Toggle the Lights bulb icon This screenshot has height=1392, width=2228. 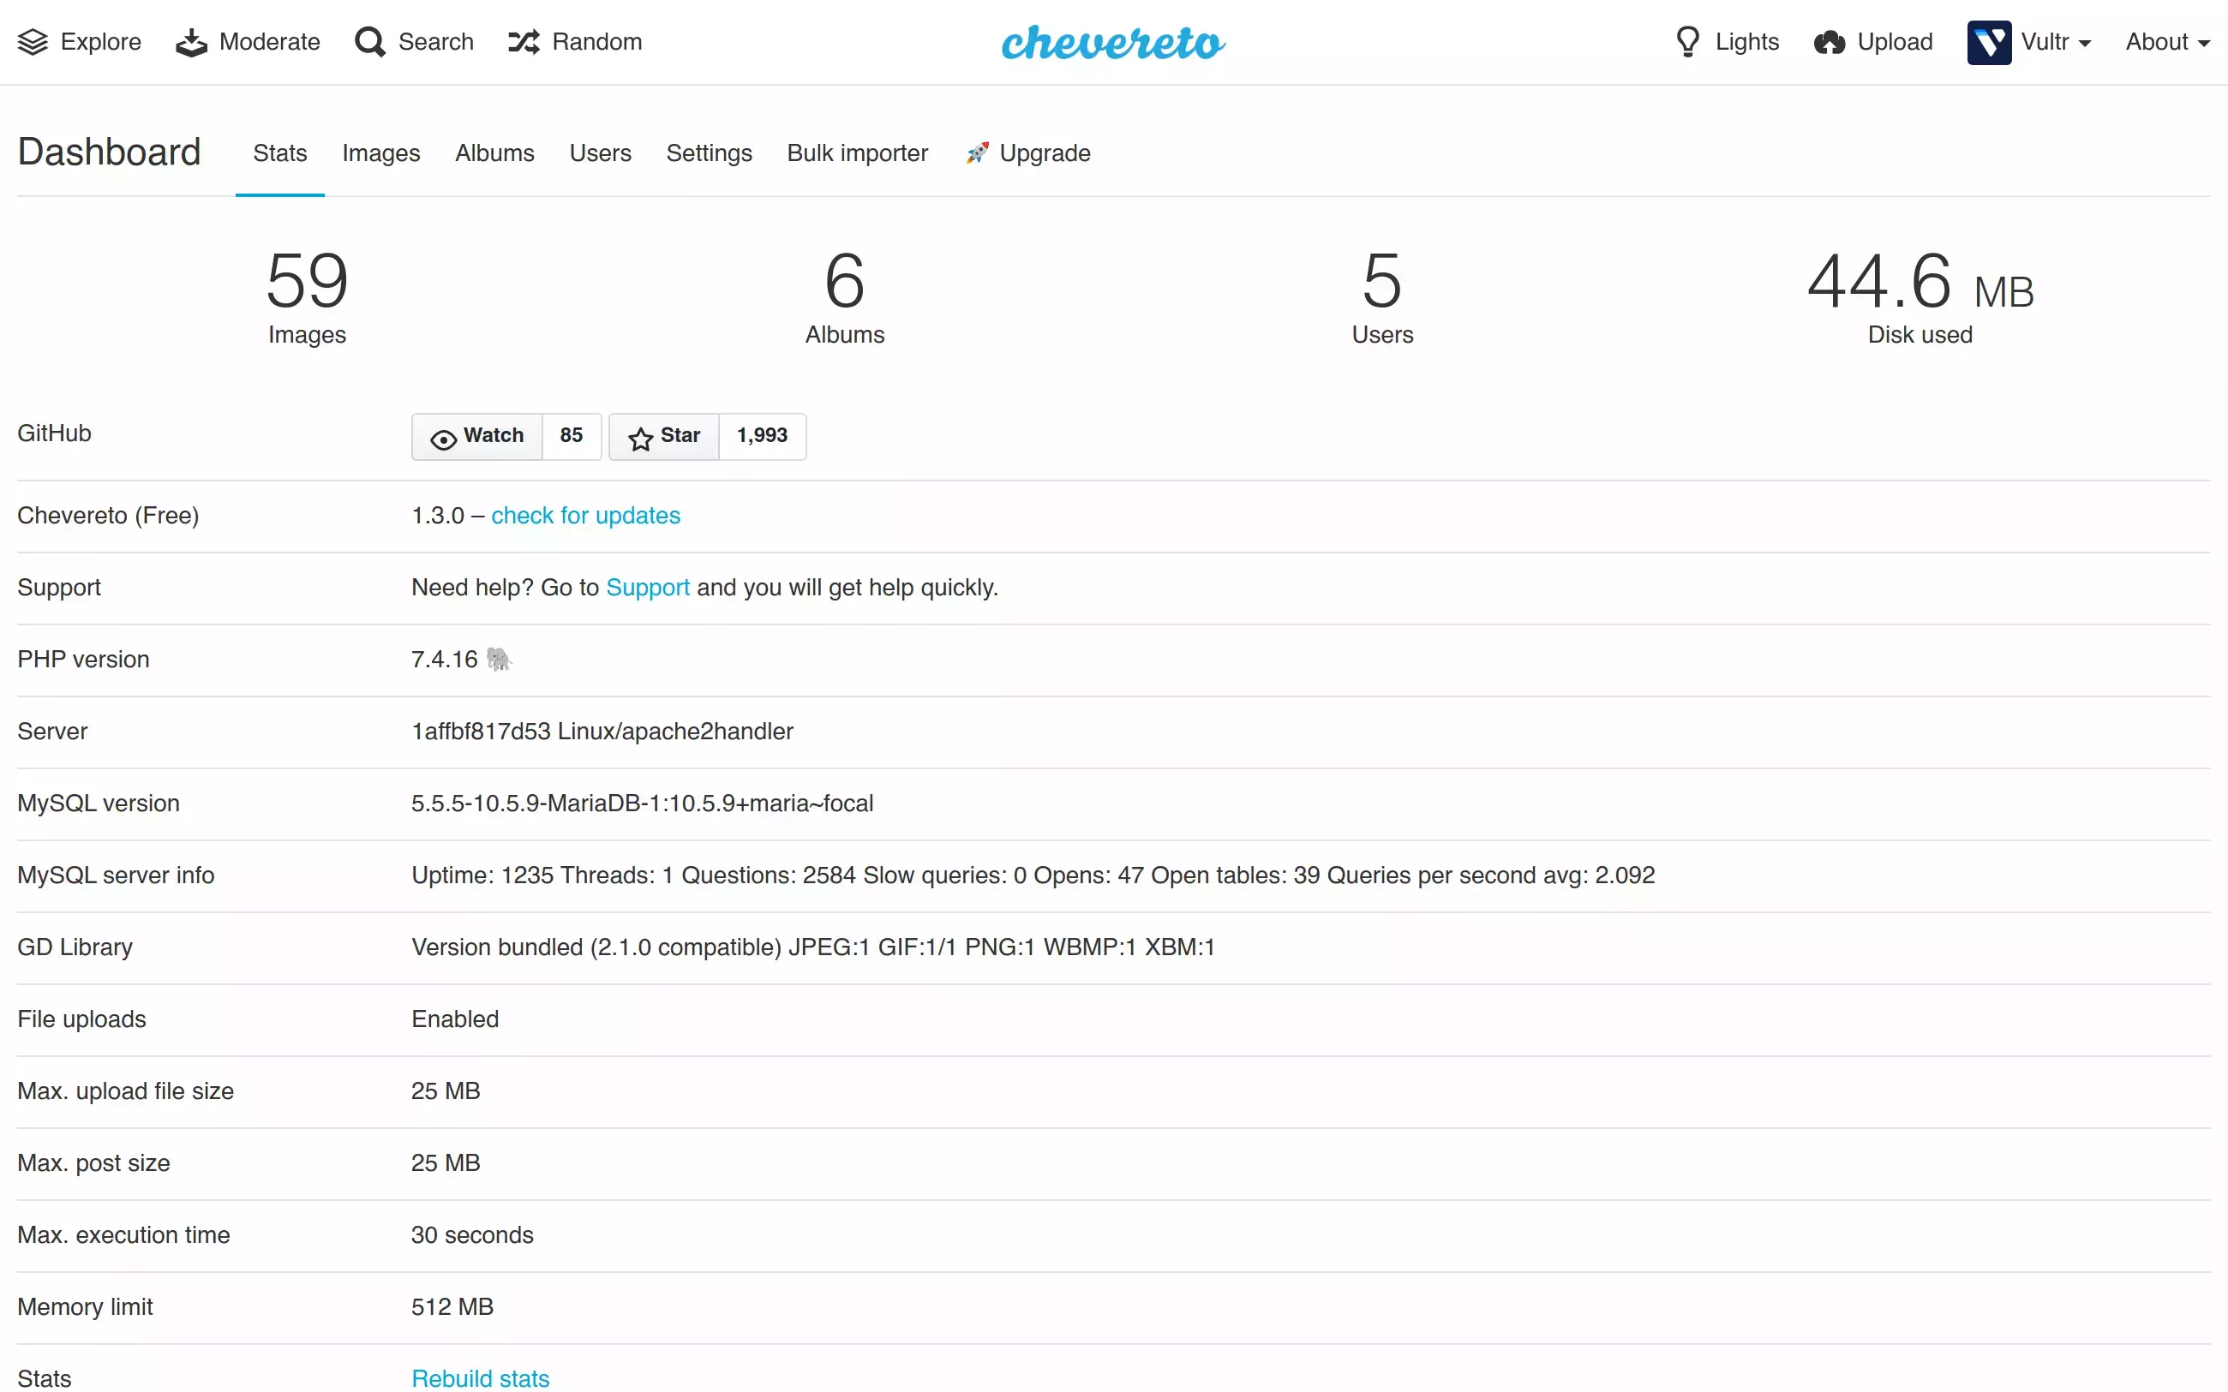click(1687, 42)
